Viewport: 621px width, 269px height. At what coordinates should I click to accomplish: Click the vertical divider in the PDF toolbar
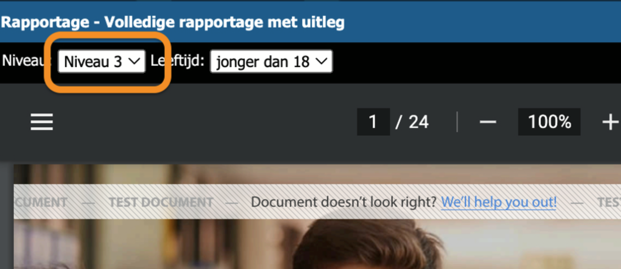[x=457, y=122]
